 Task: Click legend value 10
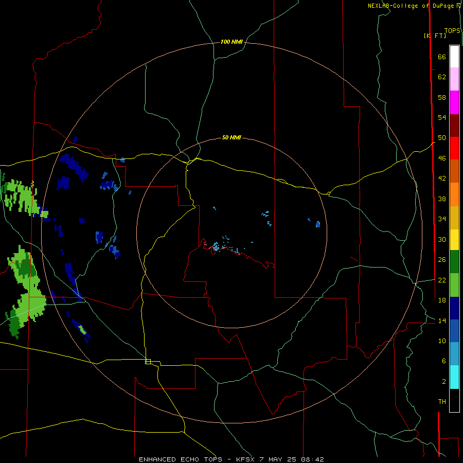pos(442,341)
